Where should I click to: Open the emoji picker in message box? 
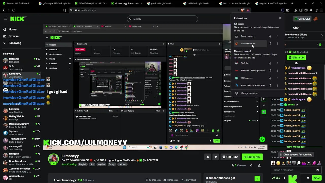(317, 170)
